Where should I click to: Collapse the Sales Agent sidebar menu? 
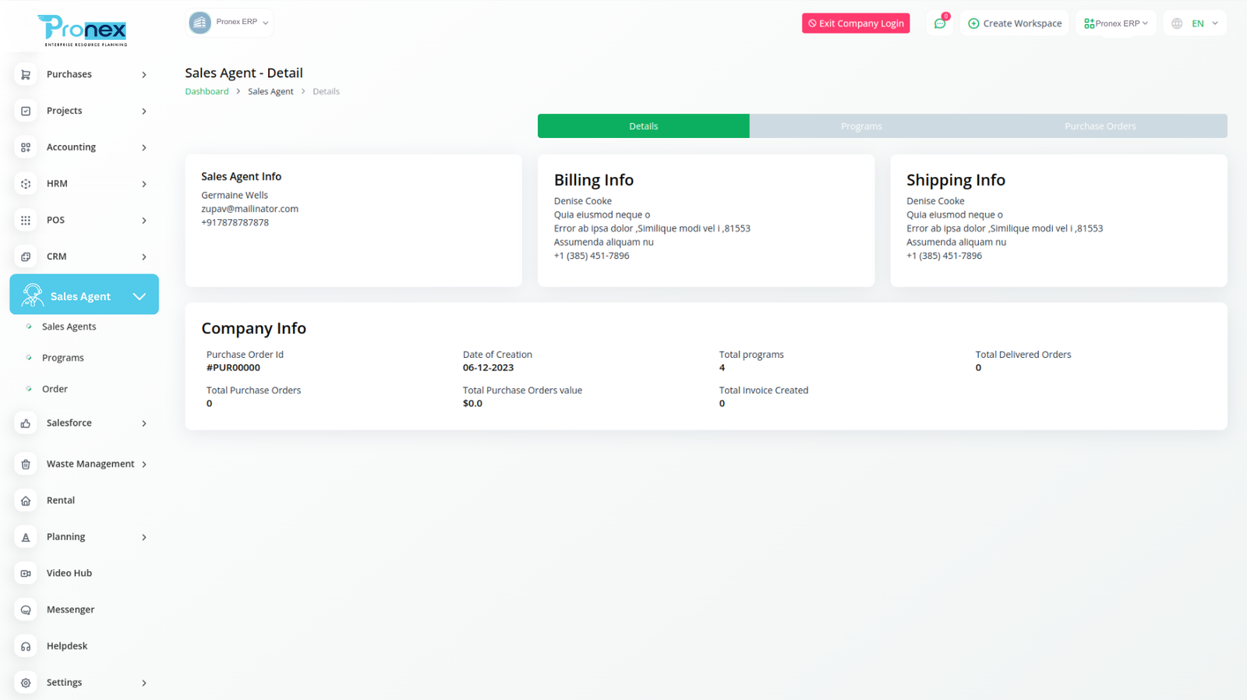[140, 296]
